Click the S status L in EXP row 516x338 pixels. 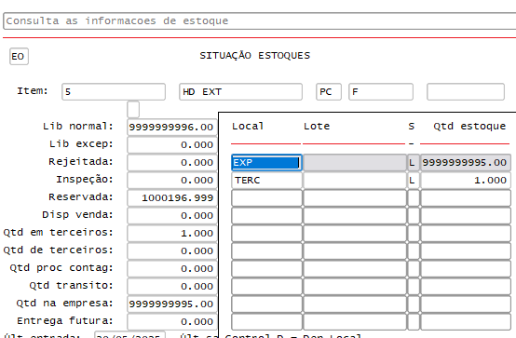point(413,163)
